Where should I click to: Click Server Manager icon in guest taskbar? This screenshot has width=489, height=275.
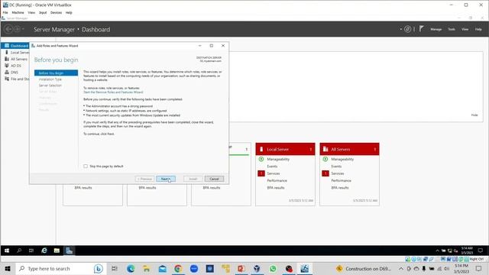pos(69,251)
